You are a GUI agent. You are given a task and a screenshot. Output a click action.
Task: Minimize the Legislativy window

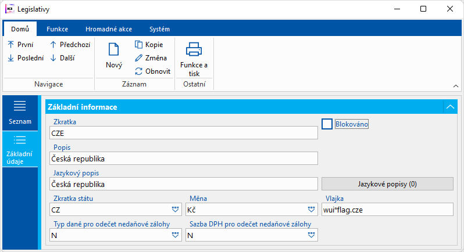397,9
